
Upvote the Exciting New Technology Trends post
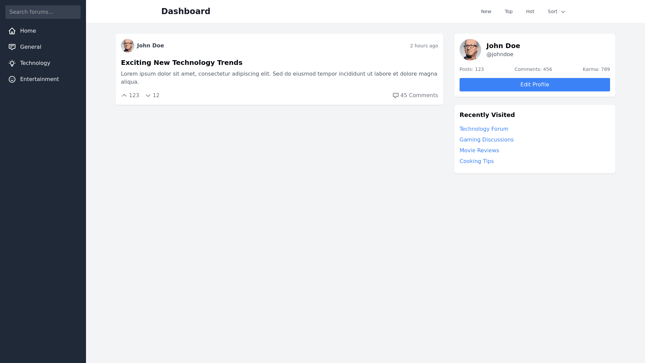pos(124,95)
